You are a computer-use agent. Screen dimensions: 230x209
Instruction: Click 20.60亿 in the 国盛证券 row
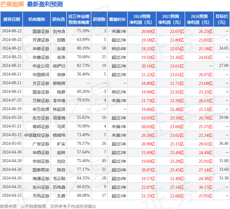click(148, 31)
